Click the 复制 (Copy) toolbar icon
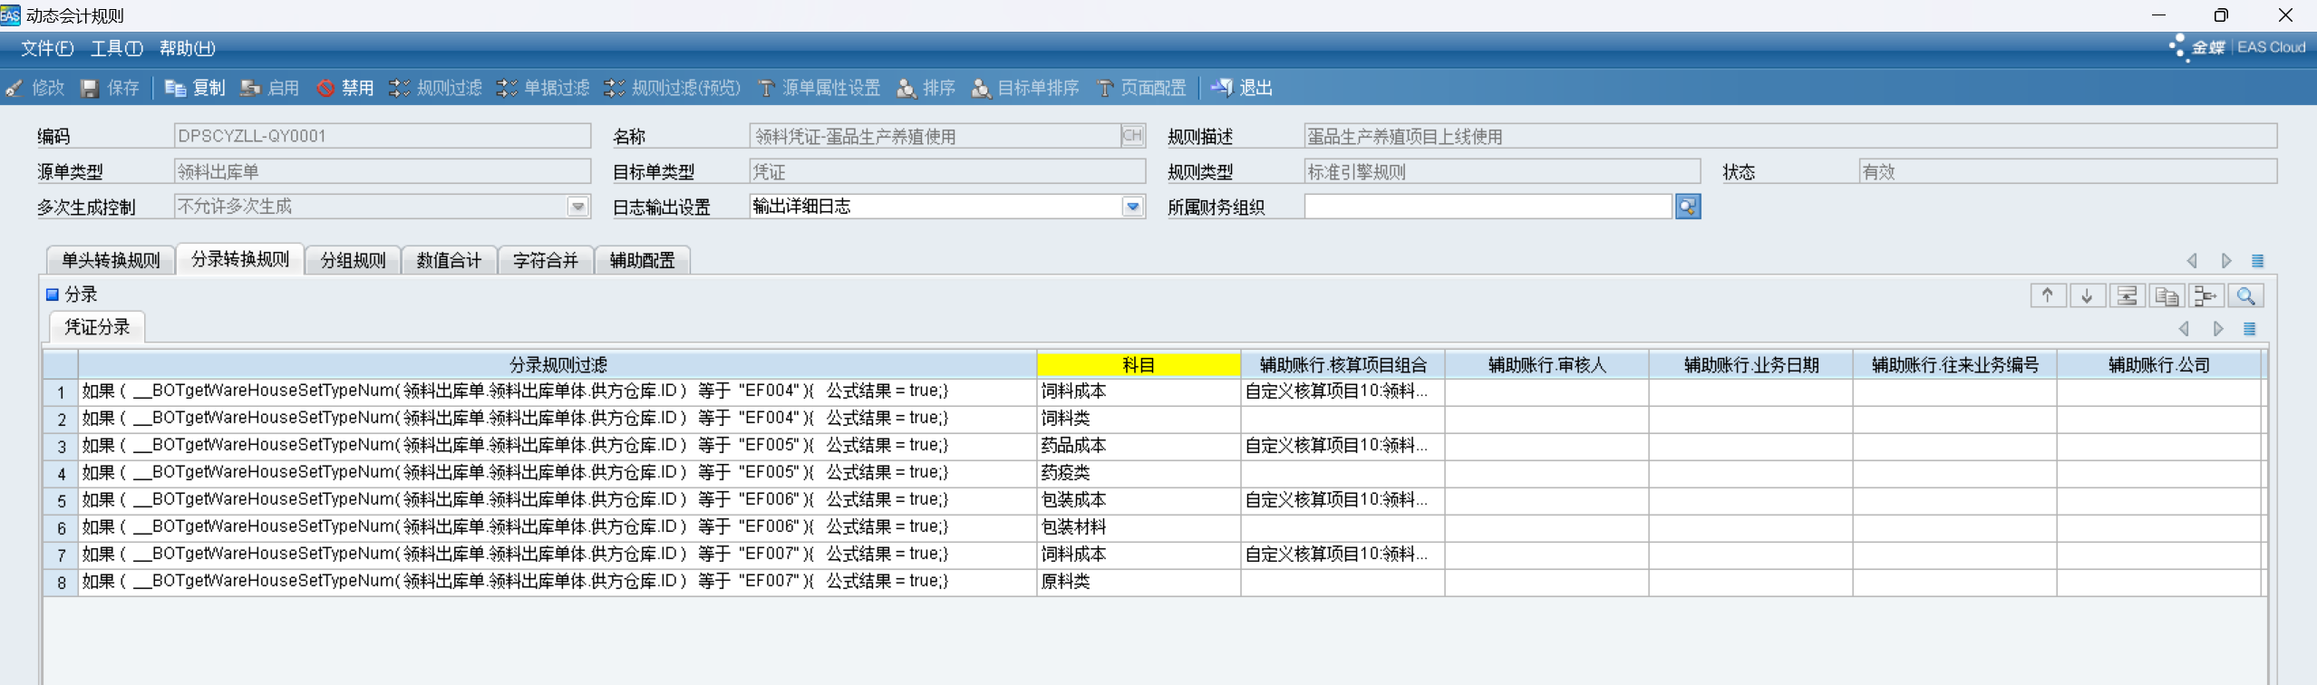Screen dimensions: 2317x685 pos(175,88)
